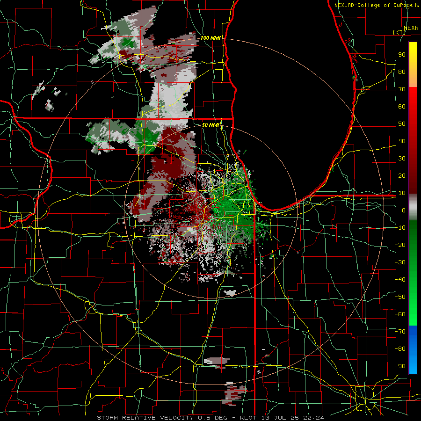This screenshot has height=421, width=421.
Task: Click the "100 NMI" range ring label
Action: (210, 38)
